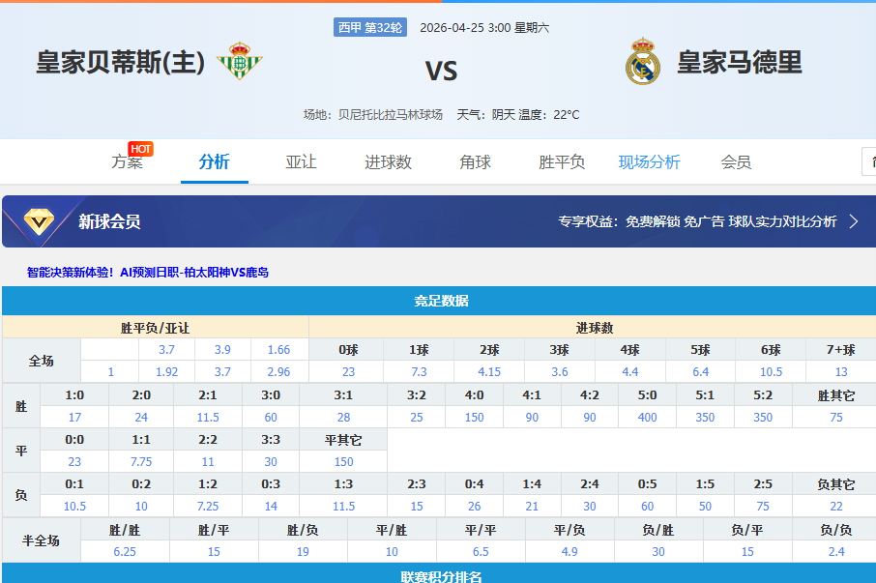Select 6球 goals odds 10.5
This screenshot has width=876, height=583.
(x=771, y=372)
